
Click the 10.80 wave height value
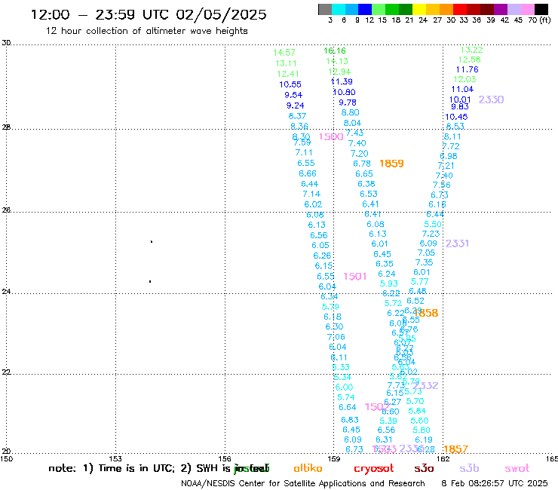click(344, 92)
